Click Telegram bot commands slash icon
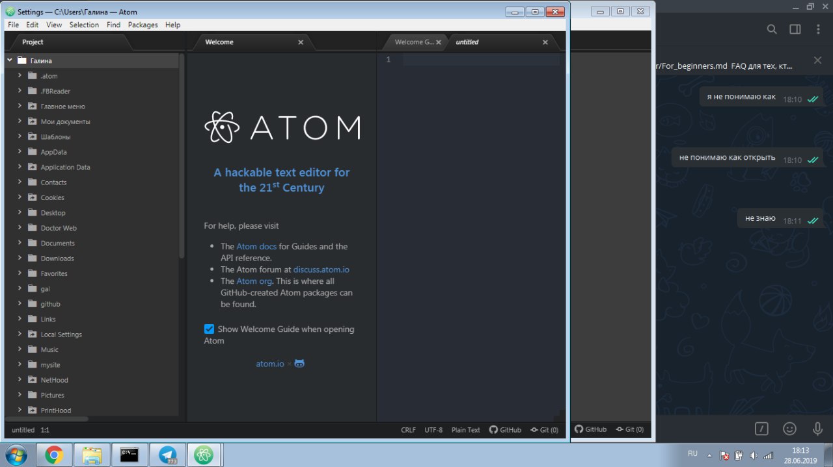833x467 pixels. point(761,429)
